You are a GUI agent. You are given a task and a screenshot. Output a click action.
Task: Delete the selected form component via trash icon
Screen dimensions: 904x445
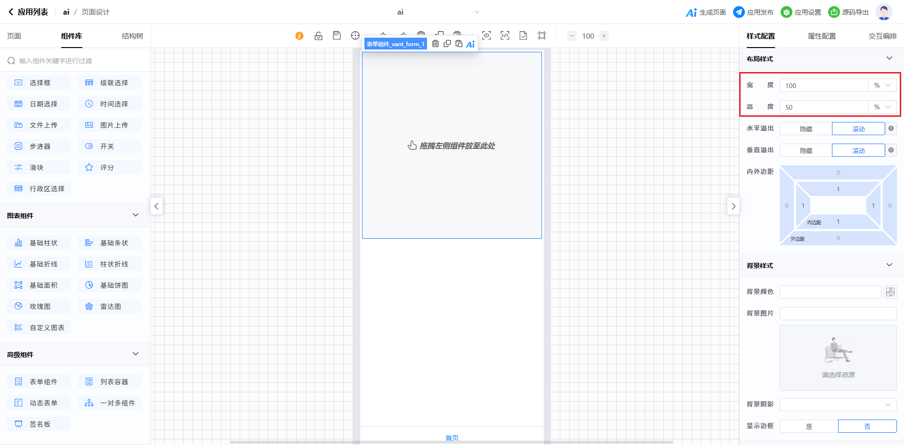(x=436, y=44)
